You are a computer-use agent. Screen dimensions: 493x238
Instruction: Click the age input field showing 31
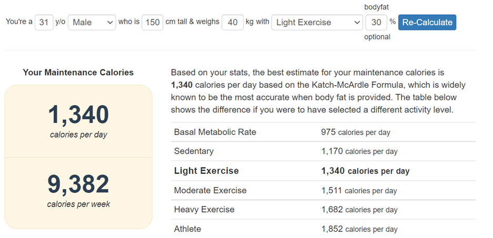(44, 23)
